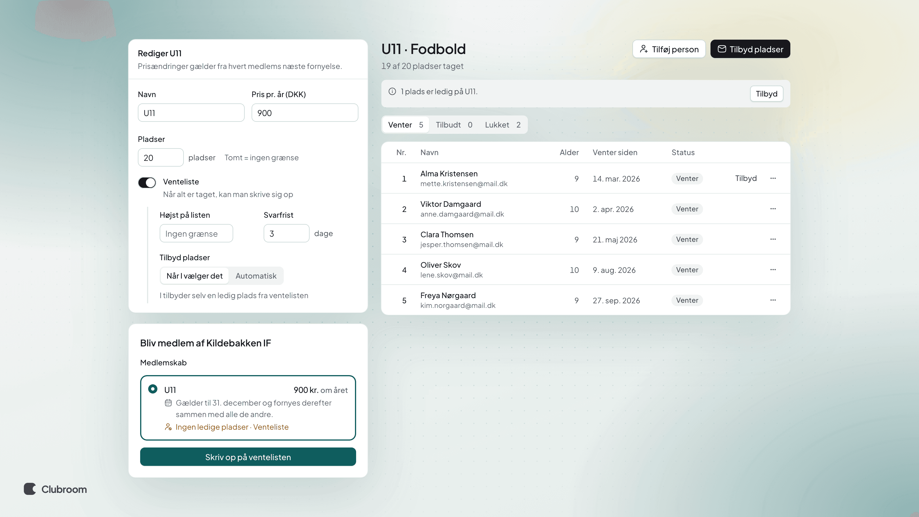Click the Alder column header

[x=569, y=152]
